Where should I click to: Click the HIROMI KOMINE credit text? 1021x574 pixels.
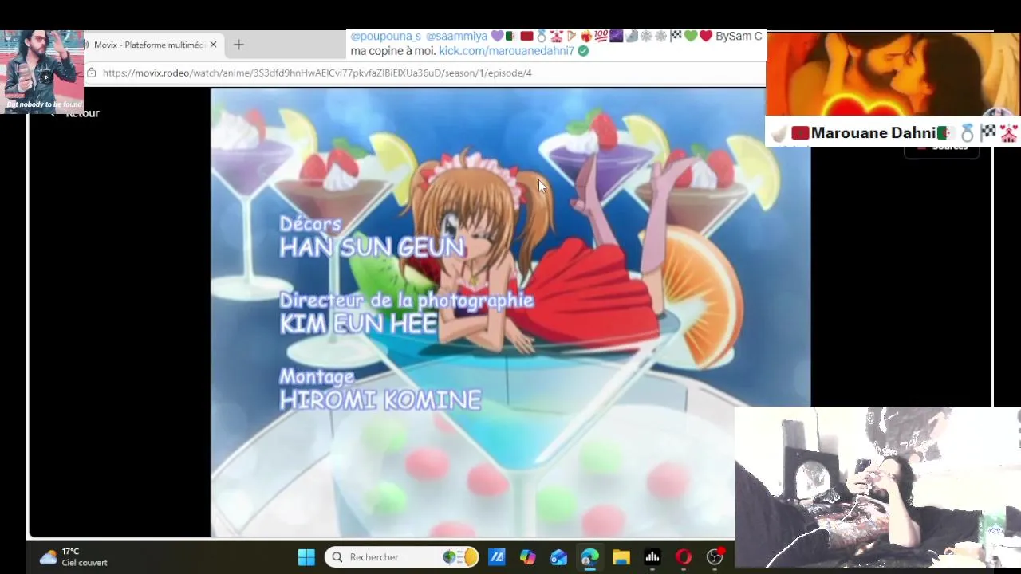(x=380, y=399)
